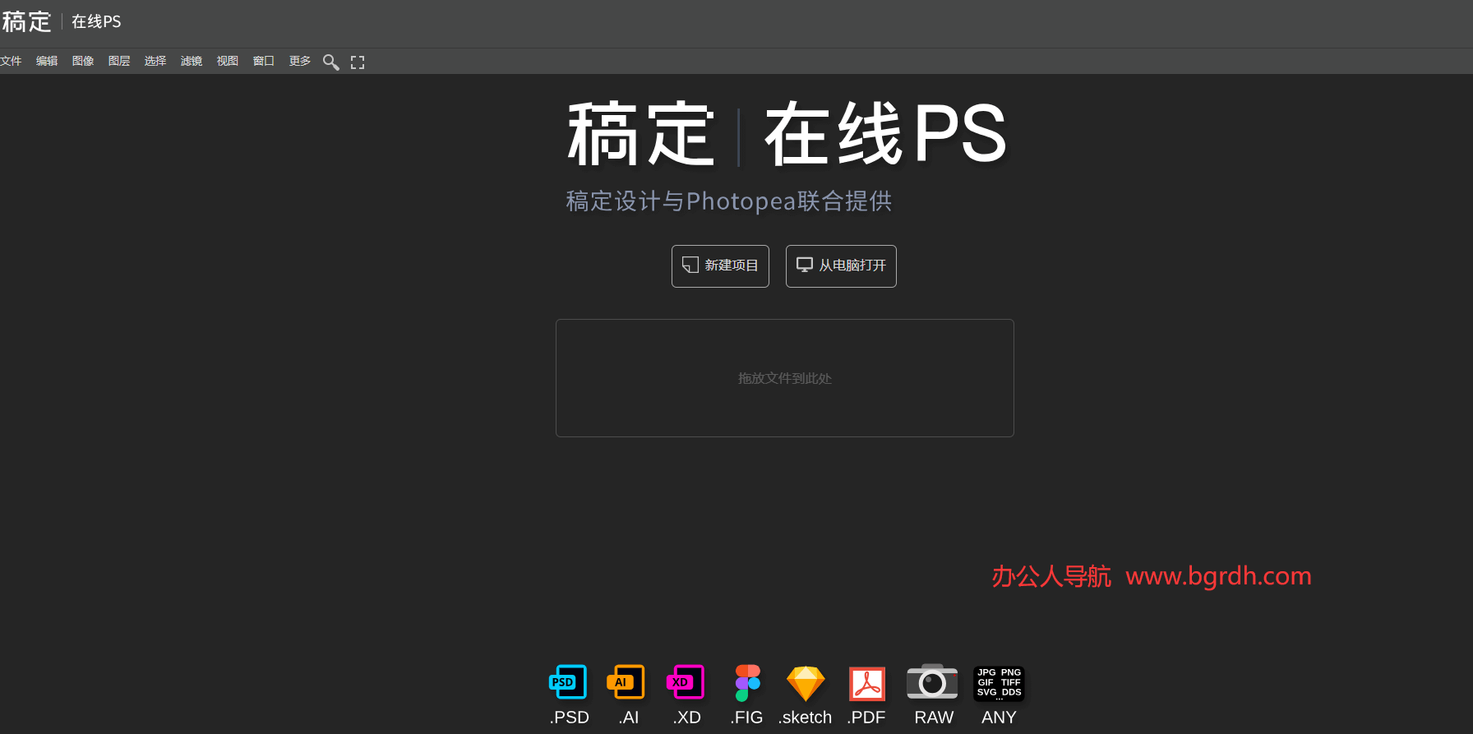Click the ANY formats icon
This screenshot has width=1473, height=734.
[999, 683]
